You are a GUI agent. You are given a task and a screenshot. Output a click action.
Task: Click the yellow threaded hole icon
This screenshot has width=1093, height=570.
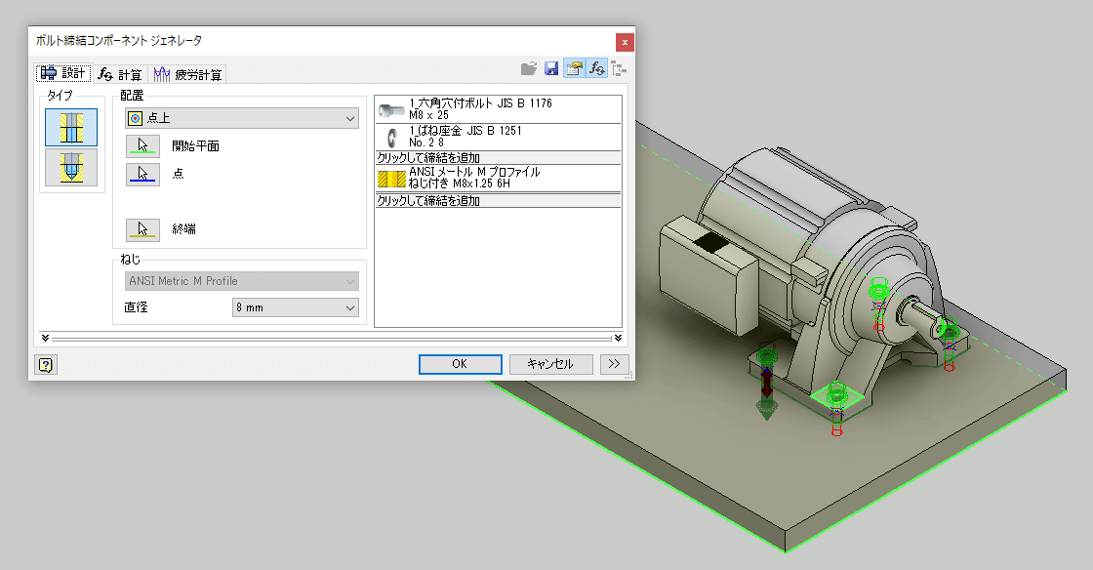(x=391, y=179)
